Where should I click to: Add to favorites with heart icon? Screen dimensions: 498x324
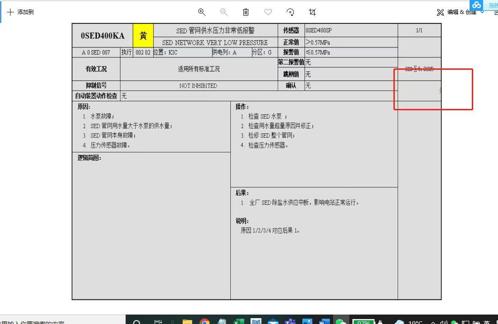268,12
